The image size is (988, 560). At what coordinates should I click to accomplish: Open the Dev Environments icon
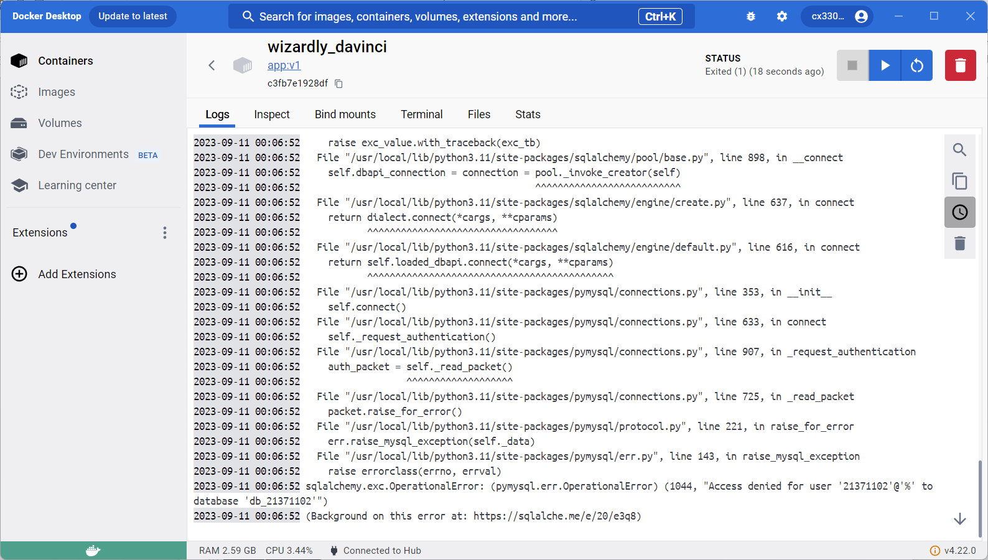19,154
